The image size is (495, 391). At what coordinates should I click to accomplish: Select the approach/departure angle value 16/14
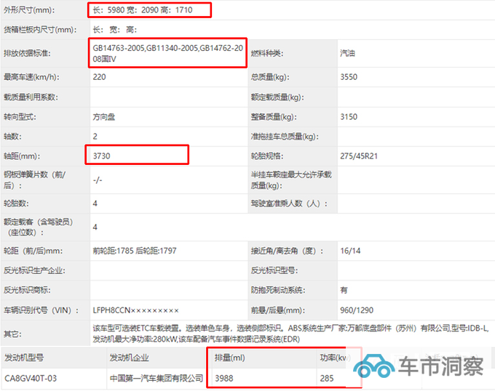(x=350, y=251)
